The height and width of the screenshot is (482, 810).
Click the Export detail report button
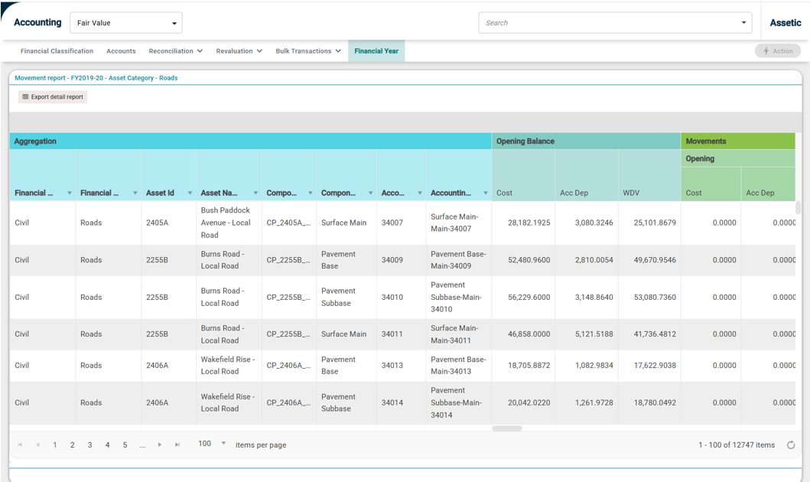(53, 96)
